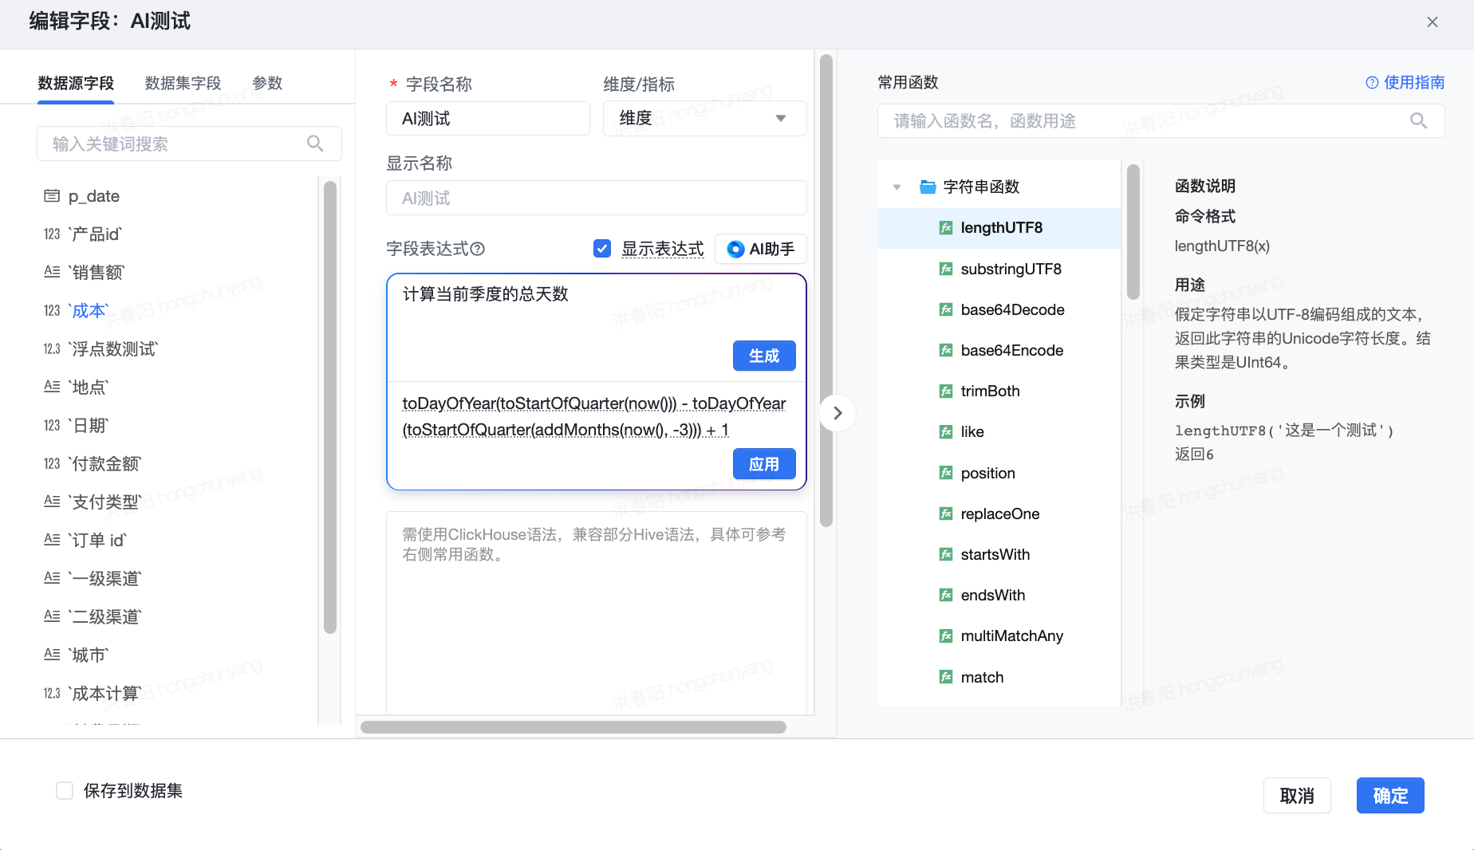Switch to 数据源字段 tab
Viewport: 1474px width, 850px height.
point(76,84)
